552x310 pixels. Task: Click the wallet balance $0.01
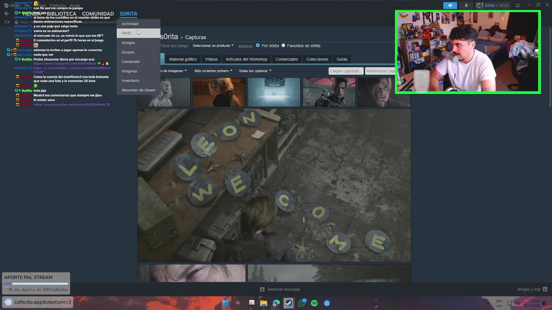(x=503, y=6)
